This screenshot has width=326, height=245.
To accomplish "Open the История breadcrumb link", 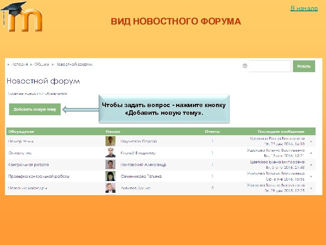I will click(x=19, y=64).
